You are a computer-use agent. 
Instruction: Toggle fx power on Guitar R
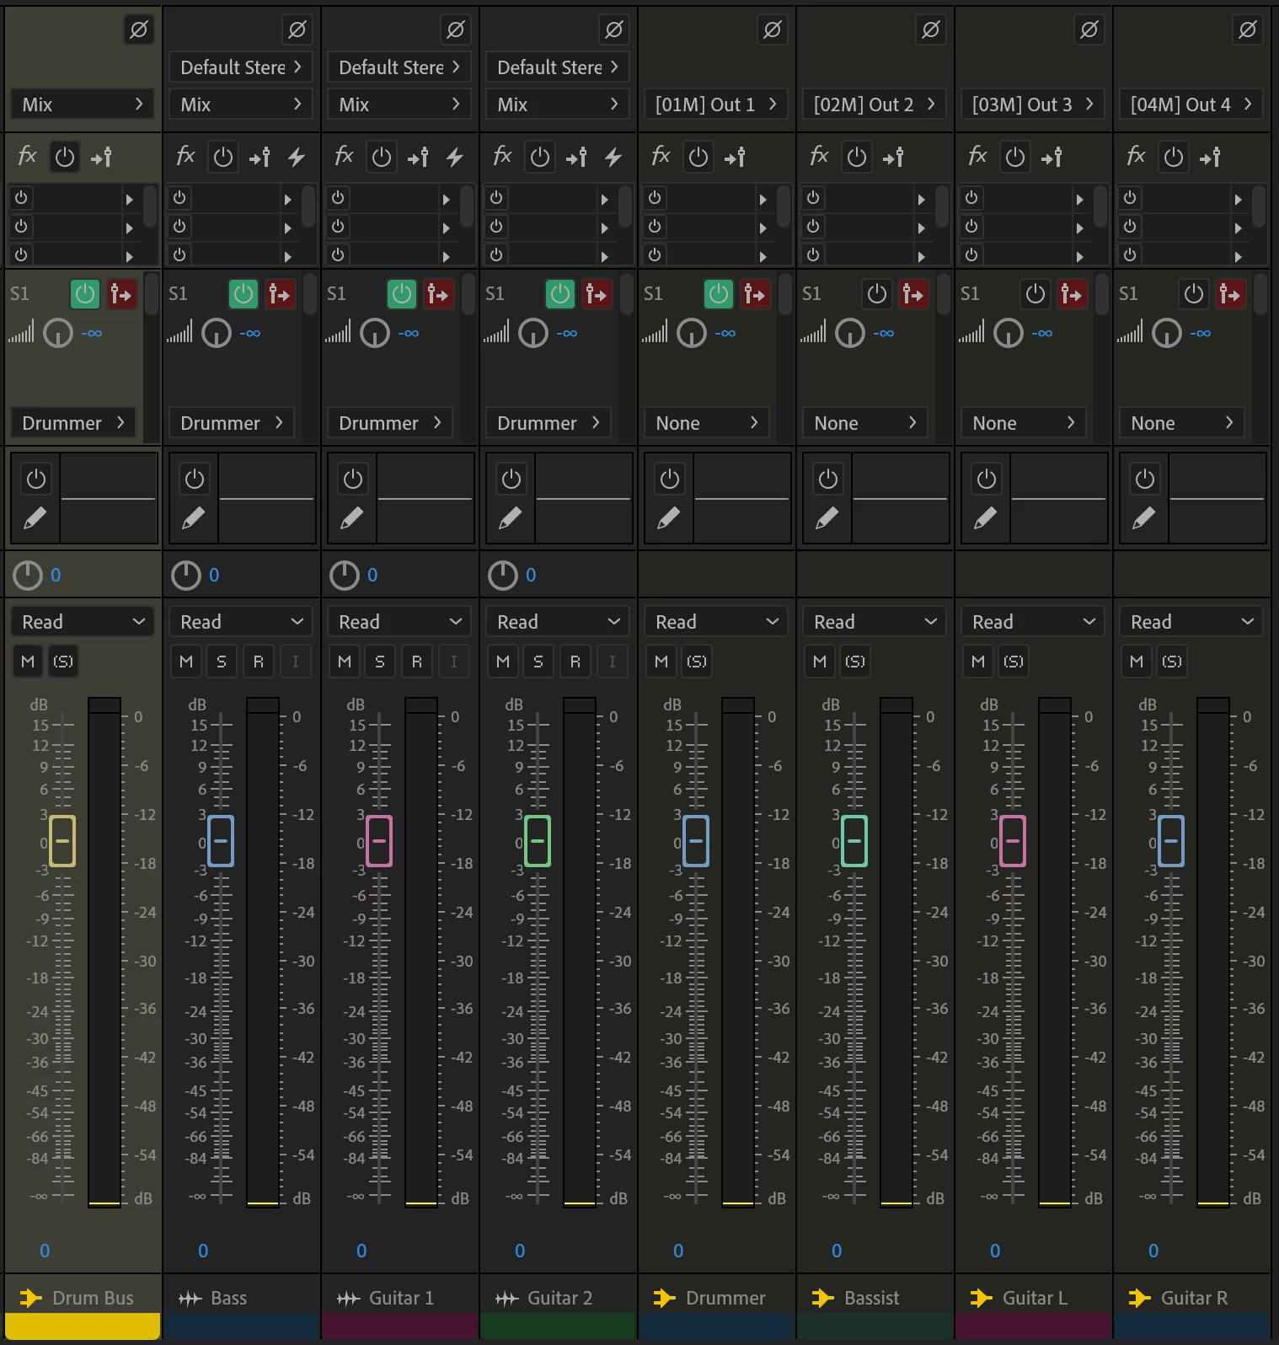click(x=1174, y=157)
